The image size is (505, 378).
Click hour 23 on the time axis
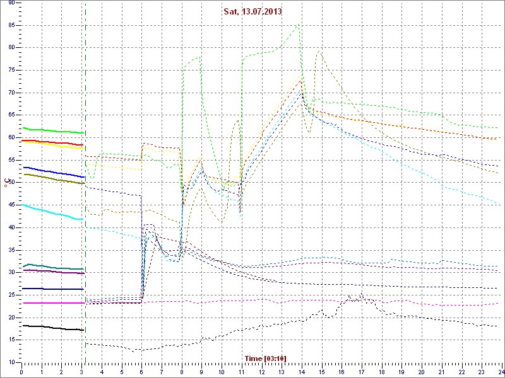[482, 371]
